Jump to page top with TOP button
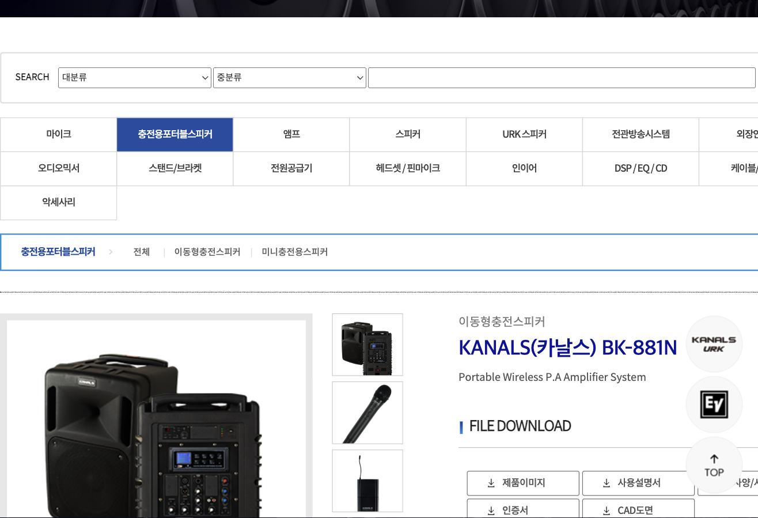 click(x=714, y=465)
